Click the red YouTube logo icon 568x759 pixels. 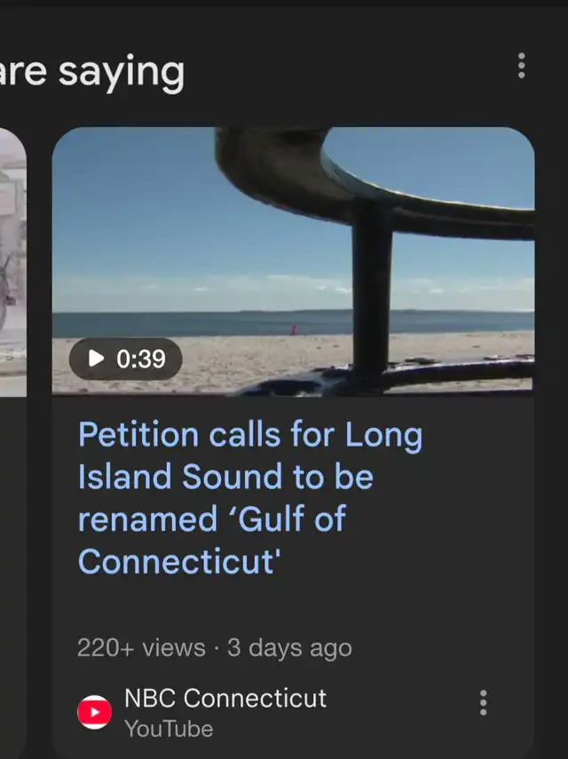(x=95, y=712)
